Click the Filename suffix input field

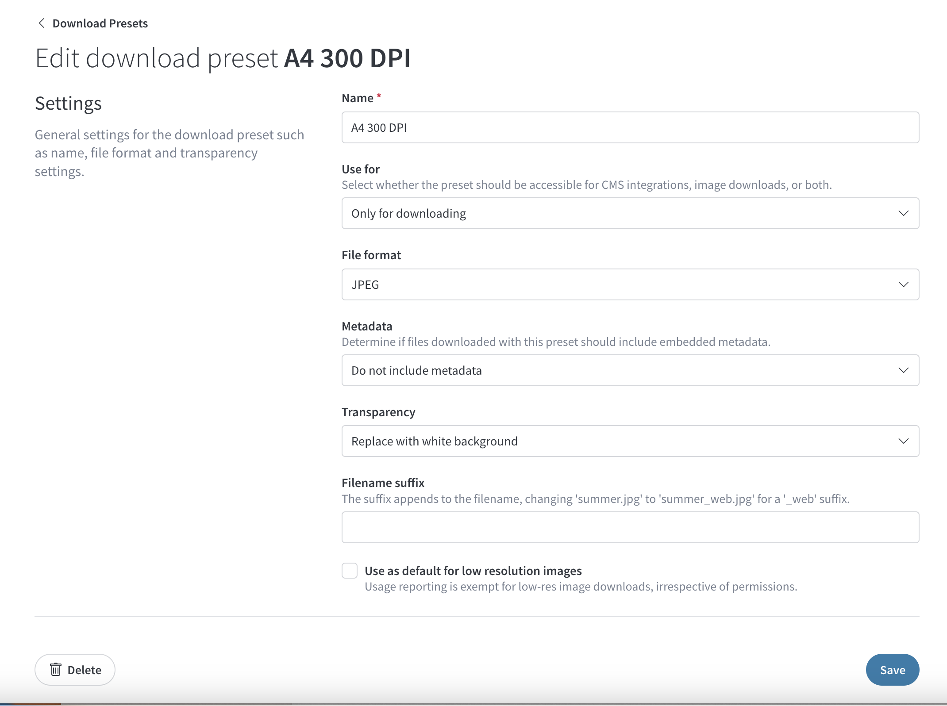tap(630, 527)
